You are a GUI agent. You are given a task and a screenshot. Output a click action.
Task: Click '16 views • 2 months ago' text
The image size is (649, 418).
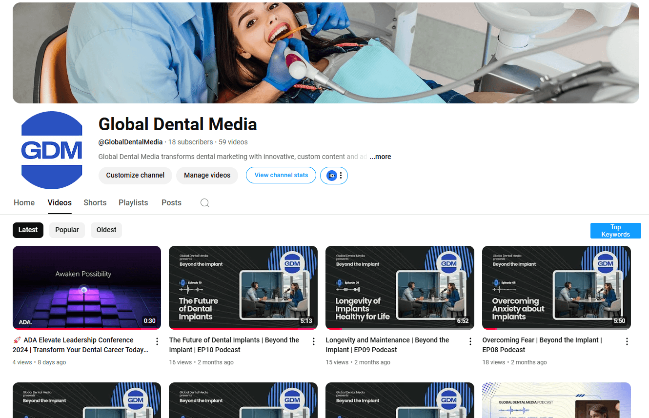[202, 362]
